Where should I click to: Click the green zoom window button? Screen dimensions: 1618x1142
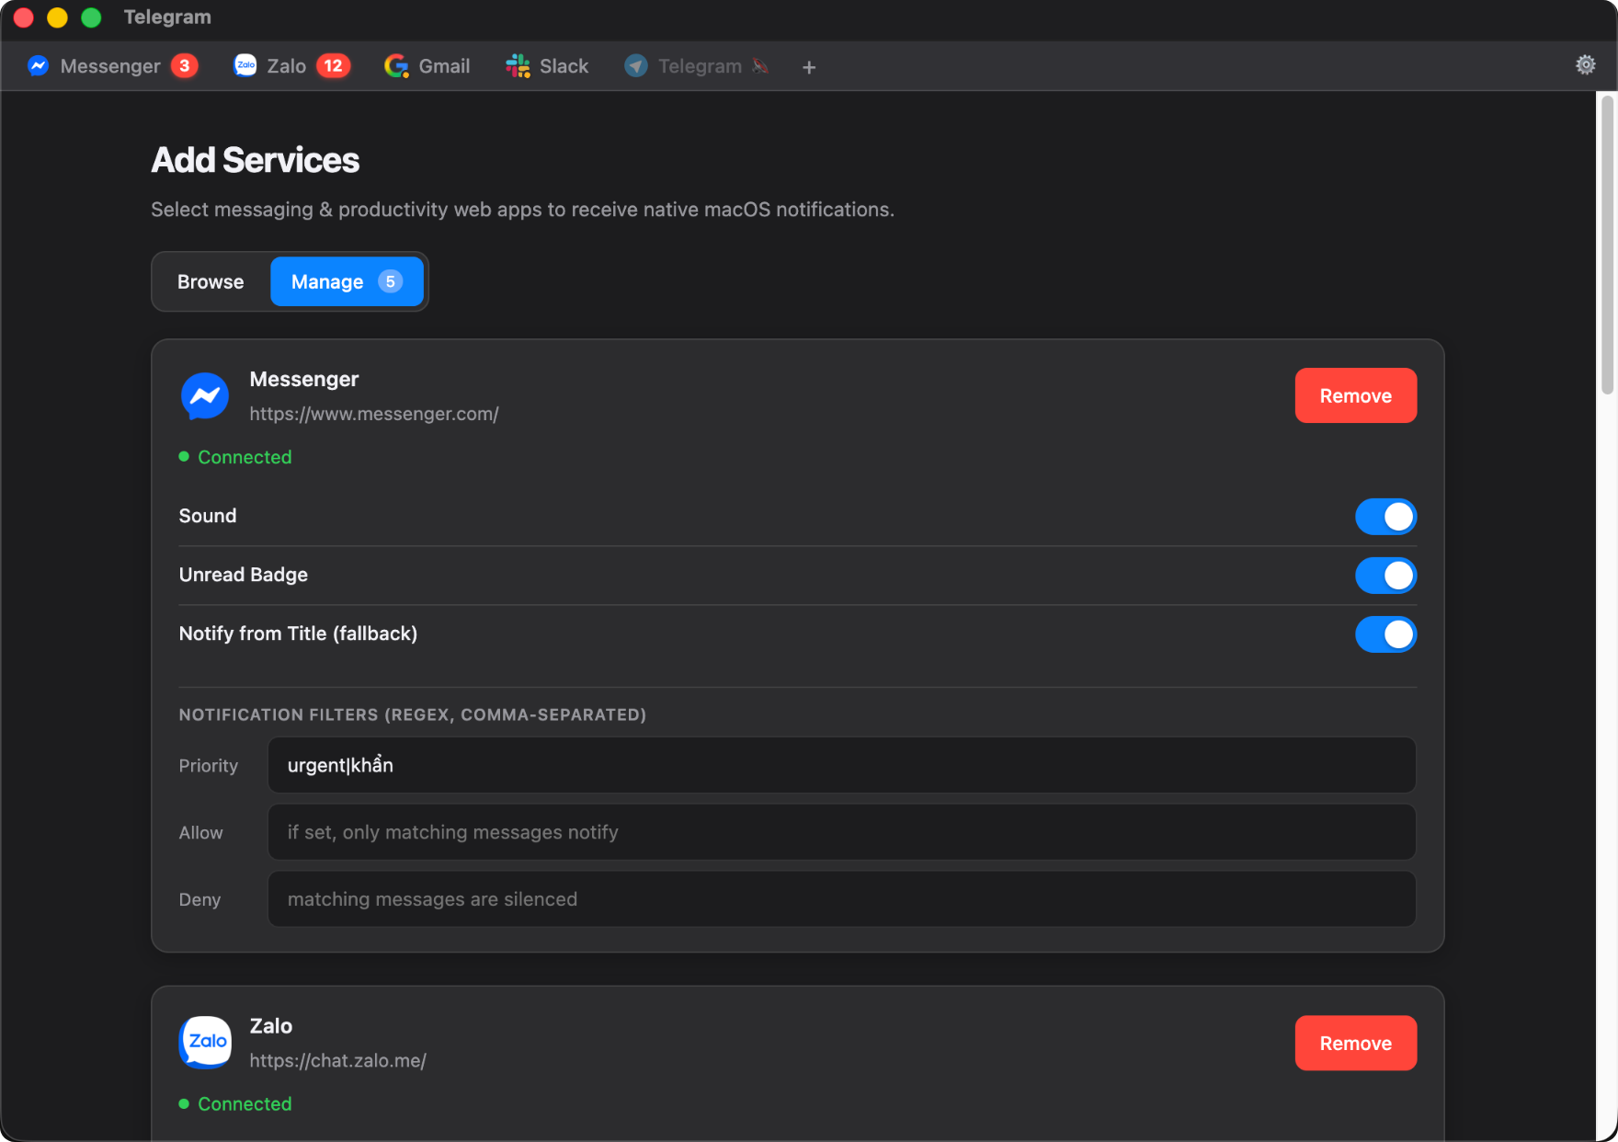click(91, 17)
